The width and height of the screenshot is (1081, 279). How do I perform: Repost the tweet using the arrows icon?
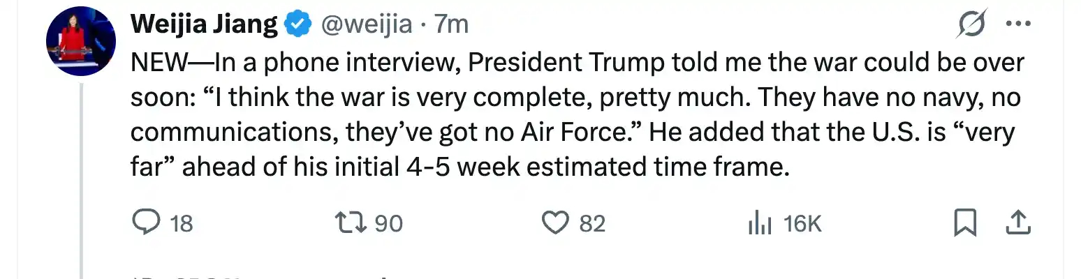pyautogui.click(x=351, y=223)
